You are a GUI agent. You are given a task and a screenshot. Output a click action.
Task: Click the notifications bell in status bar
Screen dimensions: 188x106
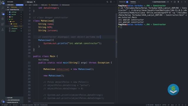186,105
